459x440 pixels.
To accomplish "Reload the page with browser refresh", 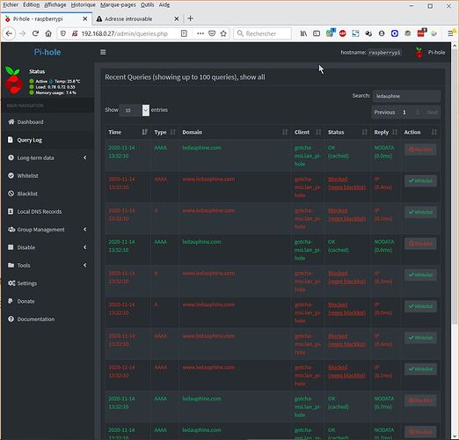I will (x=35, y=33).
